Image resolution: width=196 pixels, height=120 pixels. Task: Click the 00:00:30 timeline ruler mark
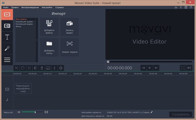(108, 74)
